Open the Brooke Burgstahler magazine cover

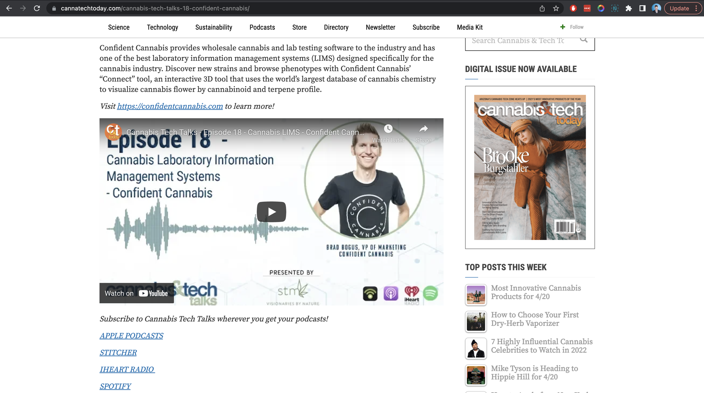[530, 167]
